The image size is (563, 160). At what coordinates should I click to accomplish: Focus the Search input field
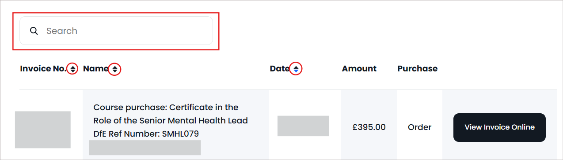[x=116, y=31]
